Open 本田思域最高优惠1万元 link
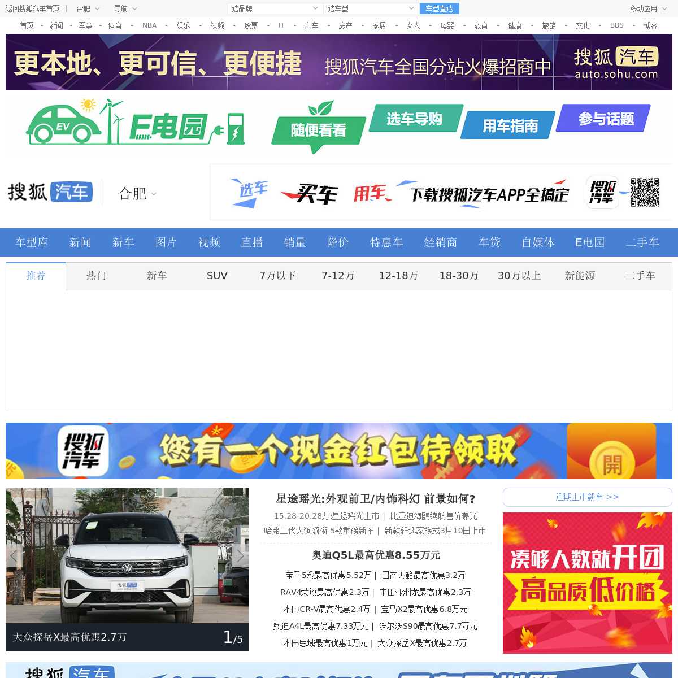The width and height of the screenshot is (678, 678). 325,643
